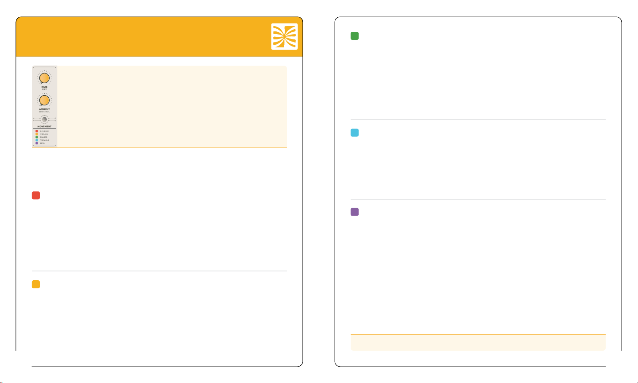Push the gray button above MOVEMENT label
Screen dimensions: 638x383
tap(44, 119)
